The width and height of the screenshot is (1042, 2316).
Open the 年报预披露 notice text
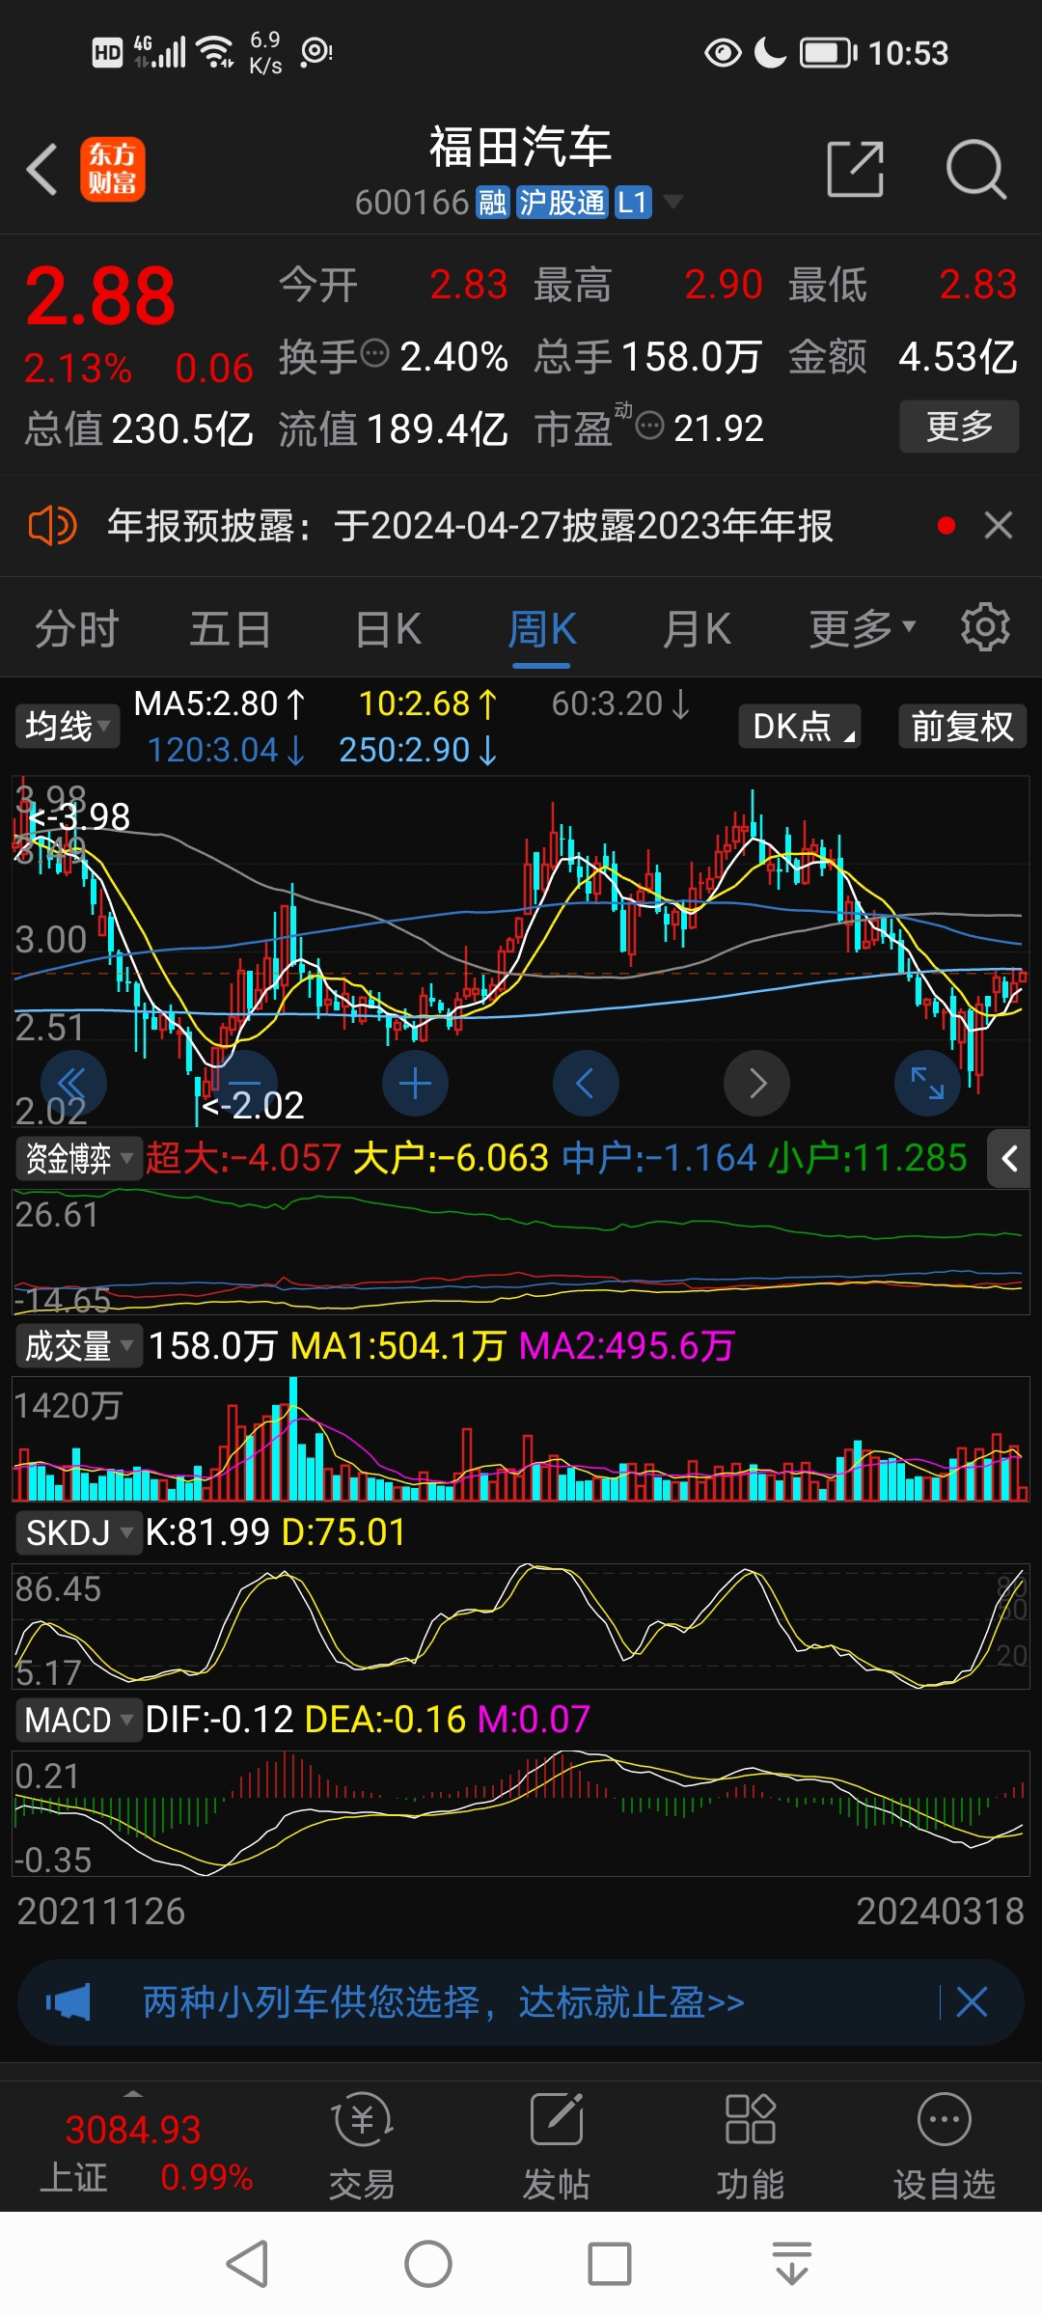click(470, 526)
